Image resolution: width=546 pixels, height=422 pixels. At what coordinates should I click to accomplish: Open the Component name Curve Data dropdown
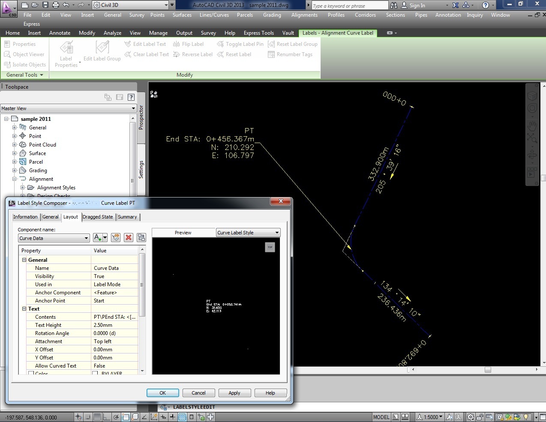coord(54,238)
